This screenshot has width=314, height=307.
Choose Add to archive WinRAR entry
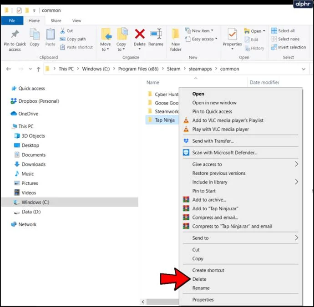[209, 200]
